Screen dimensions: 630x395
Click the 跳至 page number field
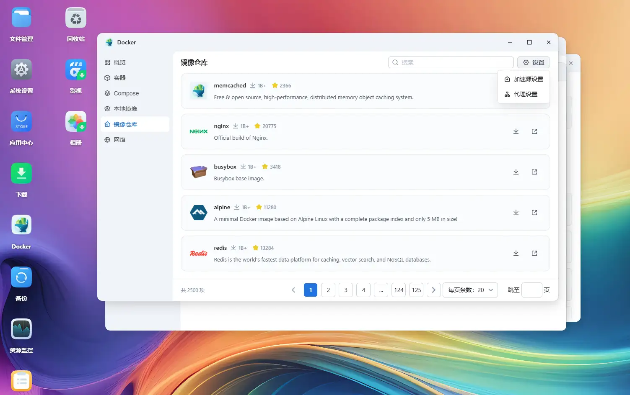coord(531,290)
